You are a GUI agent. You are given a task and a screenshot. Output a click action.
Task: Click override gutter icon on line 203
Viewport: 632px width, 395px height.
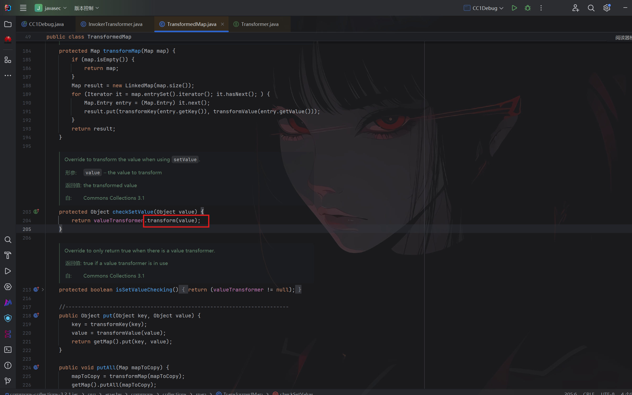(x=36, y=211)
